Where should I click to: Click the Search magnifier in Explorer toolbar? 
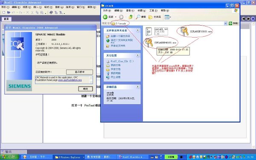click(141, 17)
